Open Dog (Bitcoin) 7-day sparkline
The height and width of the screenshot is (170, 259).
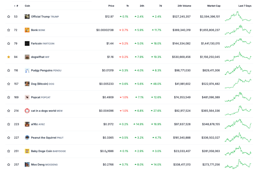point(238,84)
